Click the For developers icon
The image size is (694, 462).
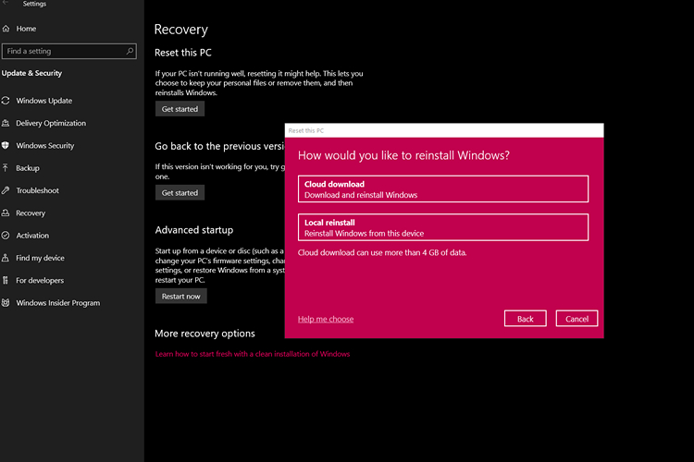click(6, 280)
